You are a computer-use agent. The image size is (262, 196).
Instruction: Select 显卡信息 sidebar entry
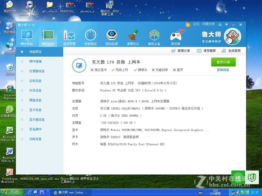tap(35, 110)
